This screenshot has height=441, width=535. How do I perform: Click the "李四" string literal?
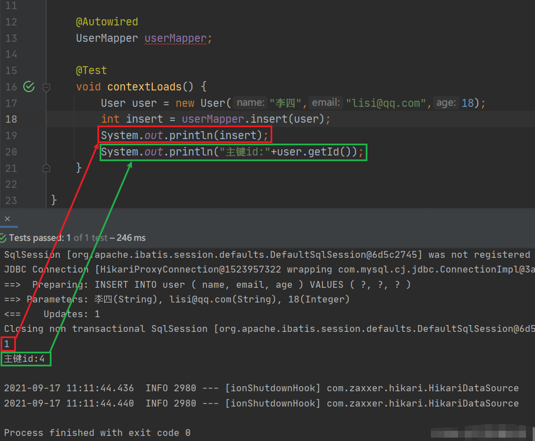tap(285, 103)
